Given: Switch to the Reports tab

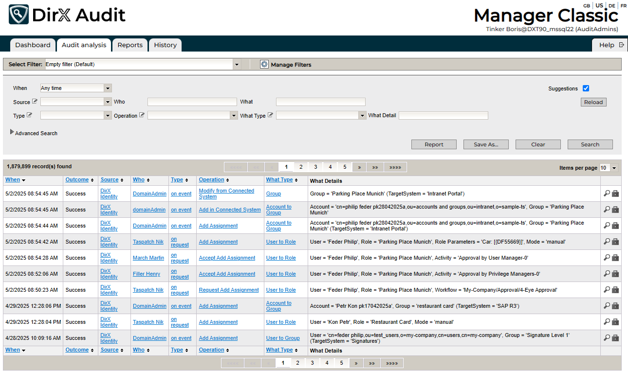Looking at the screenshot, I should (x=130, y=45).
